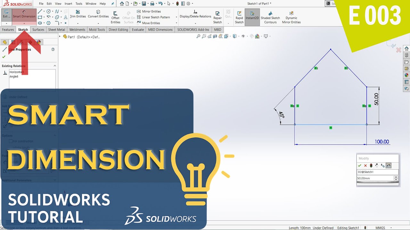Click Move Entities
The image size is (410, 230).
point(148,23)
